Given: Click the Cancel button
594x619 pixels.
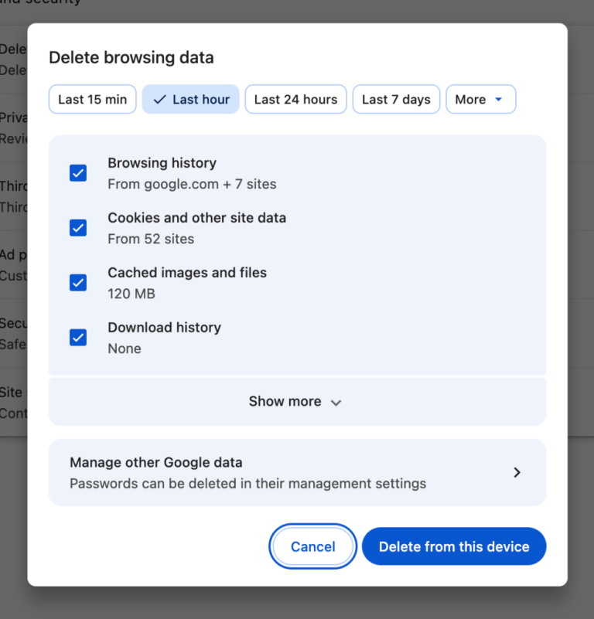Looking at the screenshot, I should [x=312, y=546].
